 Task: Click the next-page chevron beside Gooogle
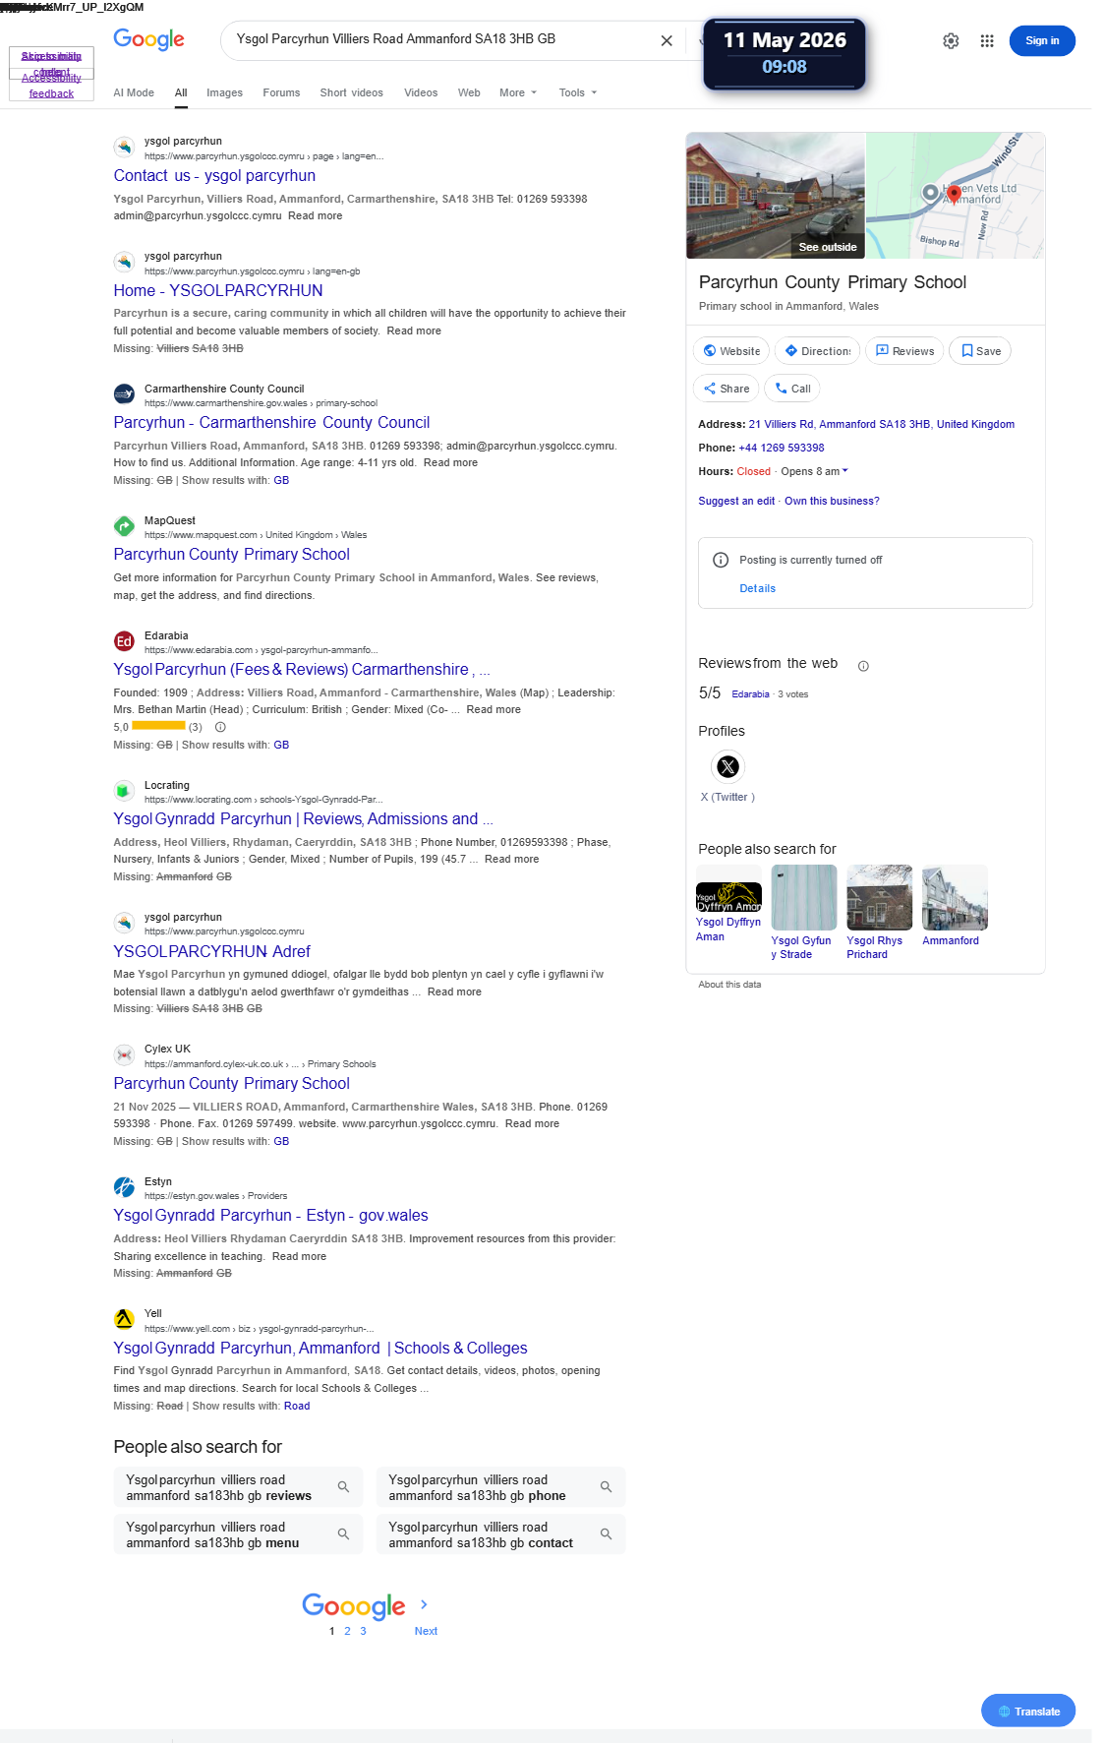point(424,1604)
